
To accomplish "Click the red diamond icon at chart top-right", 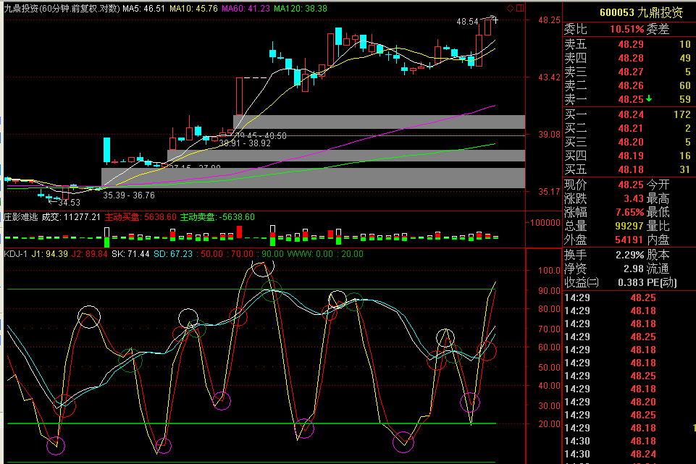I will point(510,9).
